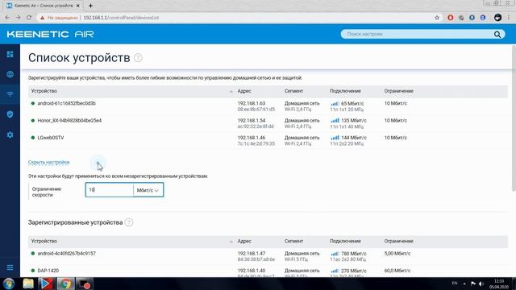Image resolution: width=516 pixels, height=290 pixels.
Task: Expand sidebar with hamburger menu icon
Action: [10, 267]
